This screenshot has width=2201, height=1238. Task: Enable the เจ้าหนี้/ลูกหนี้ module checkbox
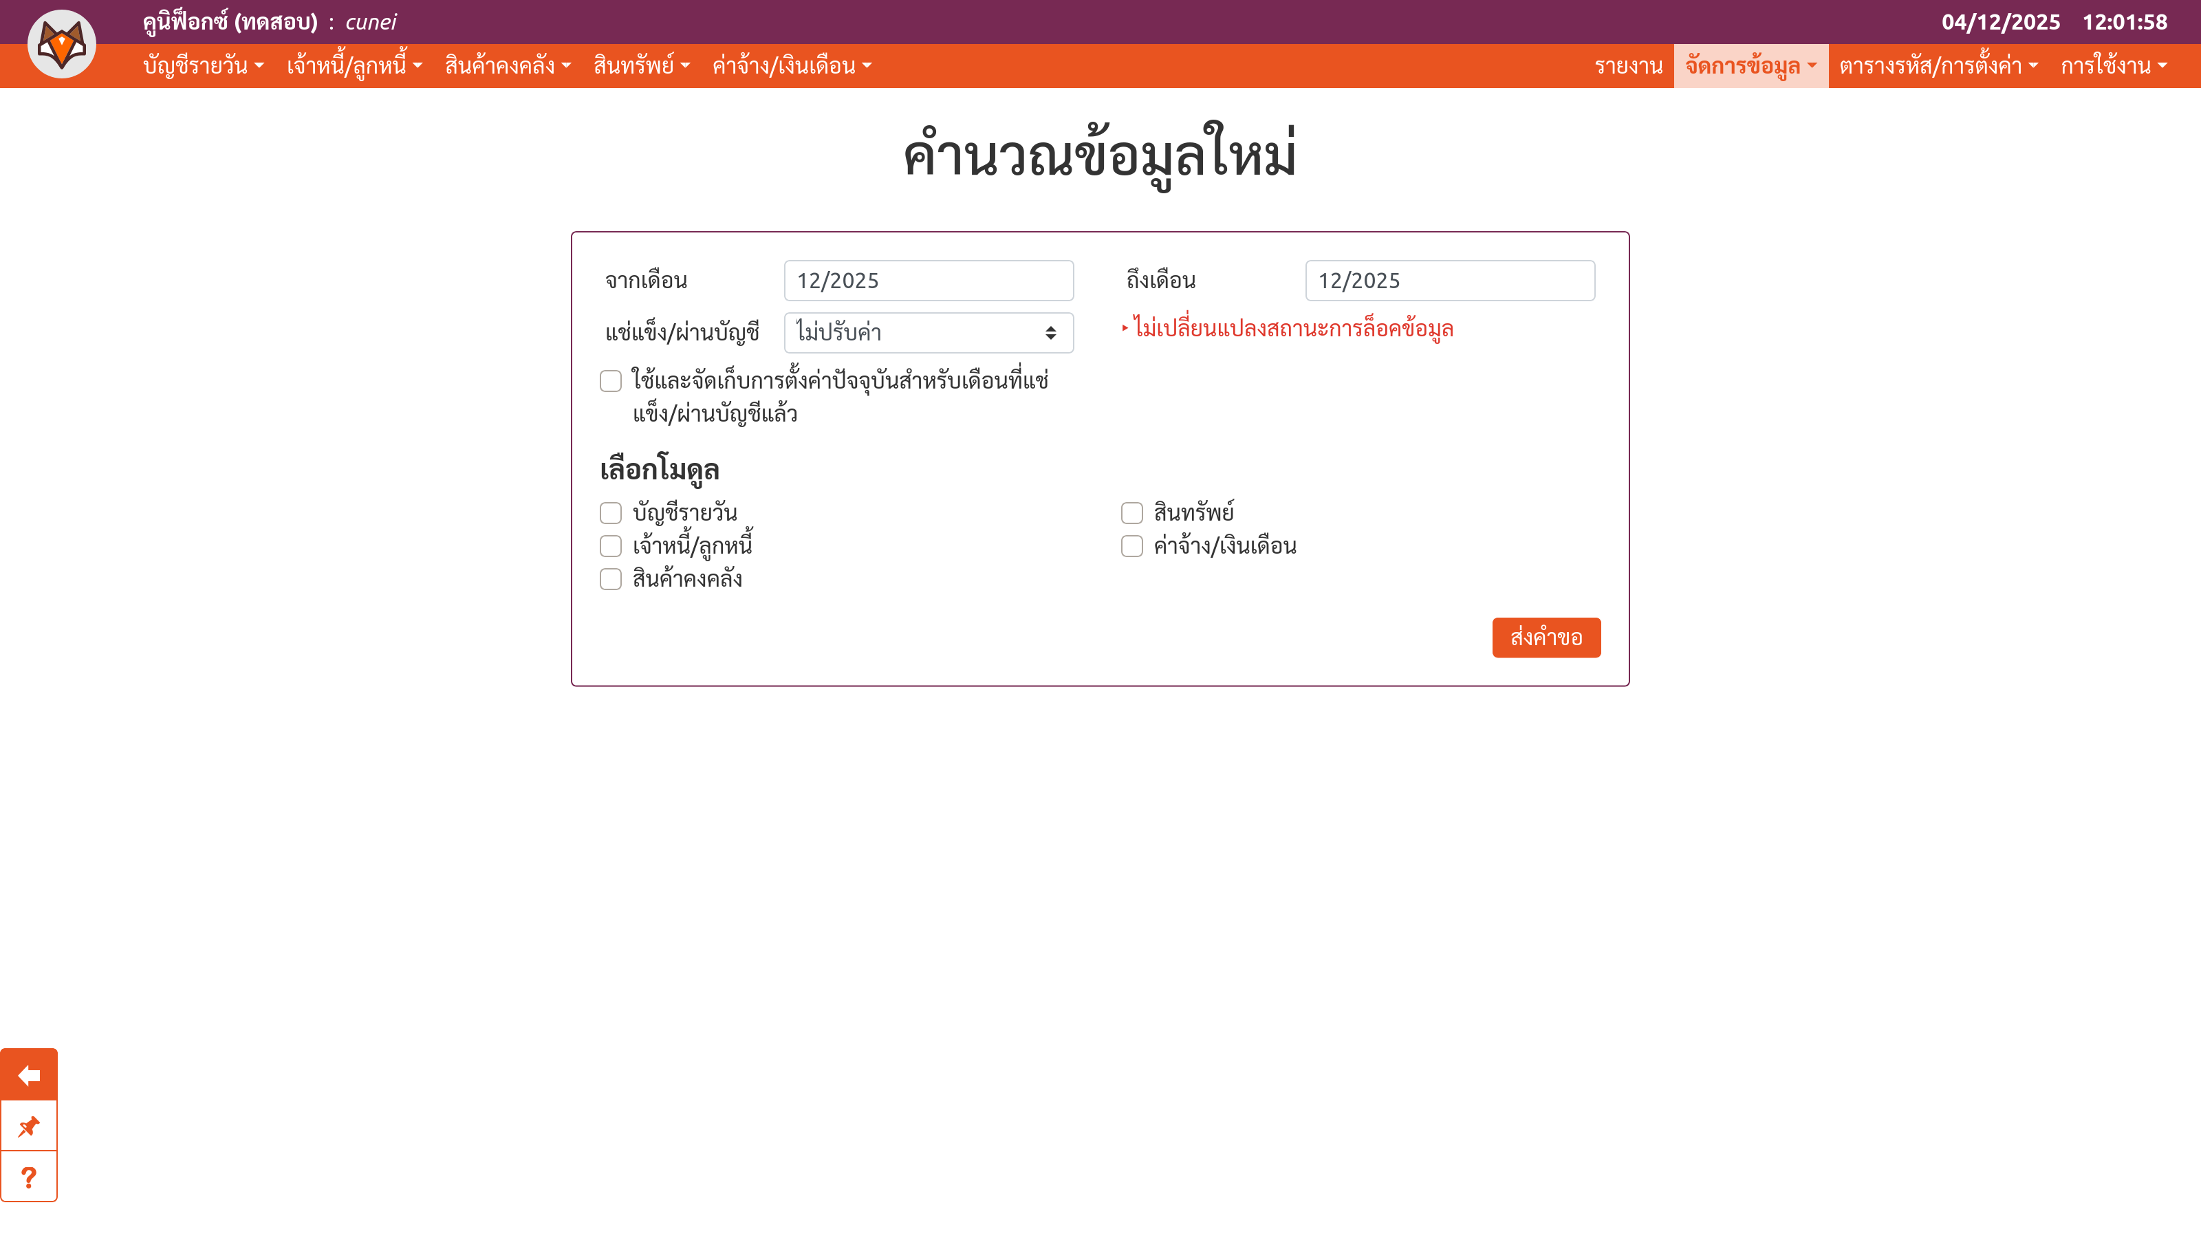610,546
